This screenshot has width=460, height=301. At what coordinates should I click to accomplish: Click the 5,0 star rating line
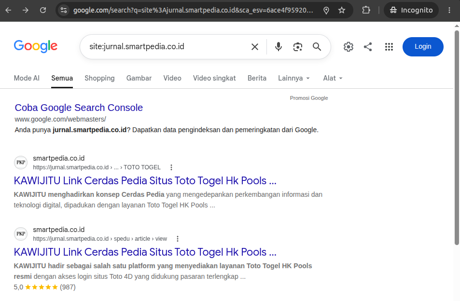pyautogui.click(x=44, y=287)
